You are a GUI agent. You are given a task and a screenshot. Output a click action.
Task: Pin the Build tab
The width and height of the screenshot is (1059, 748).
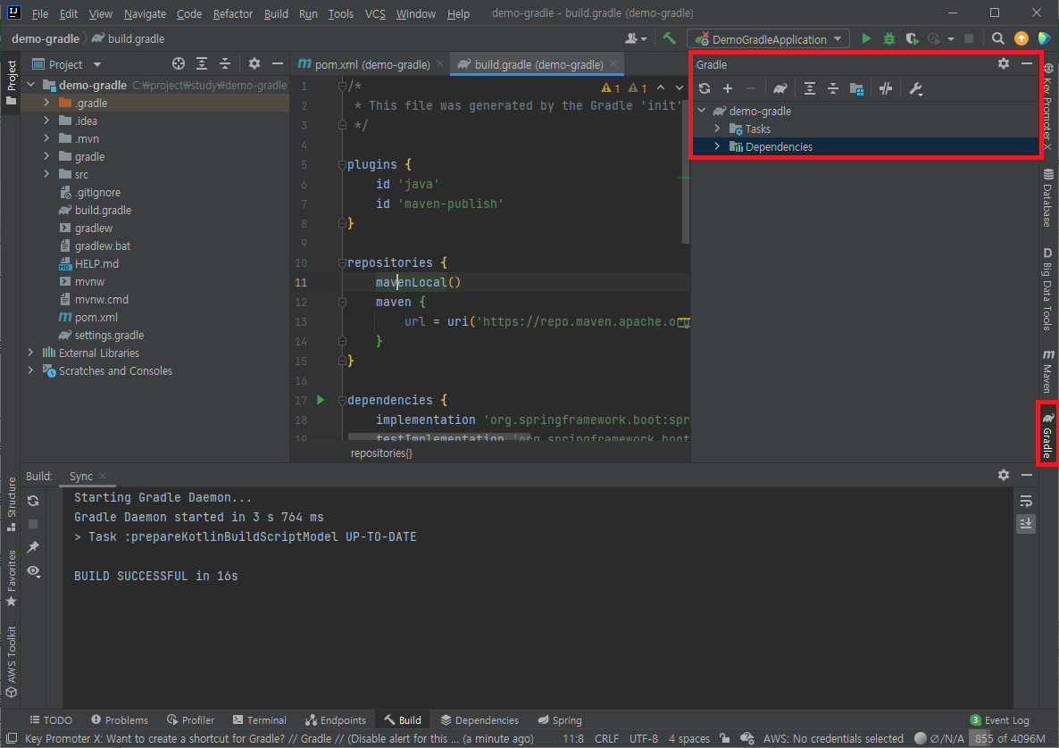[x=33, y=547]
